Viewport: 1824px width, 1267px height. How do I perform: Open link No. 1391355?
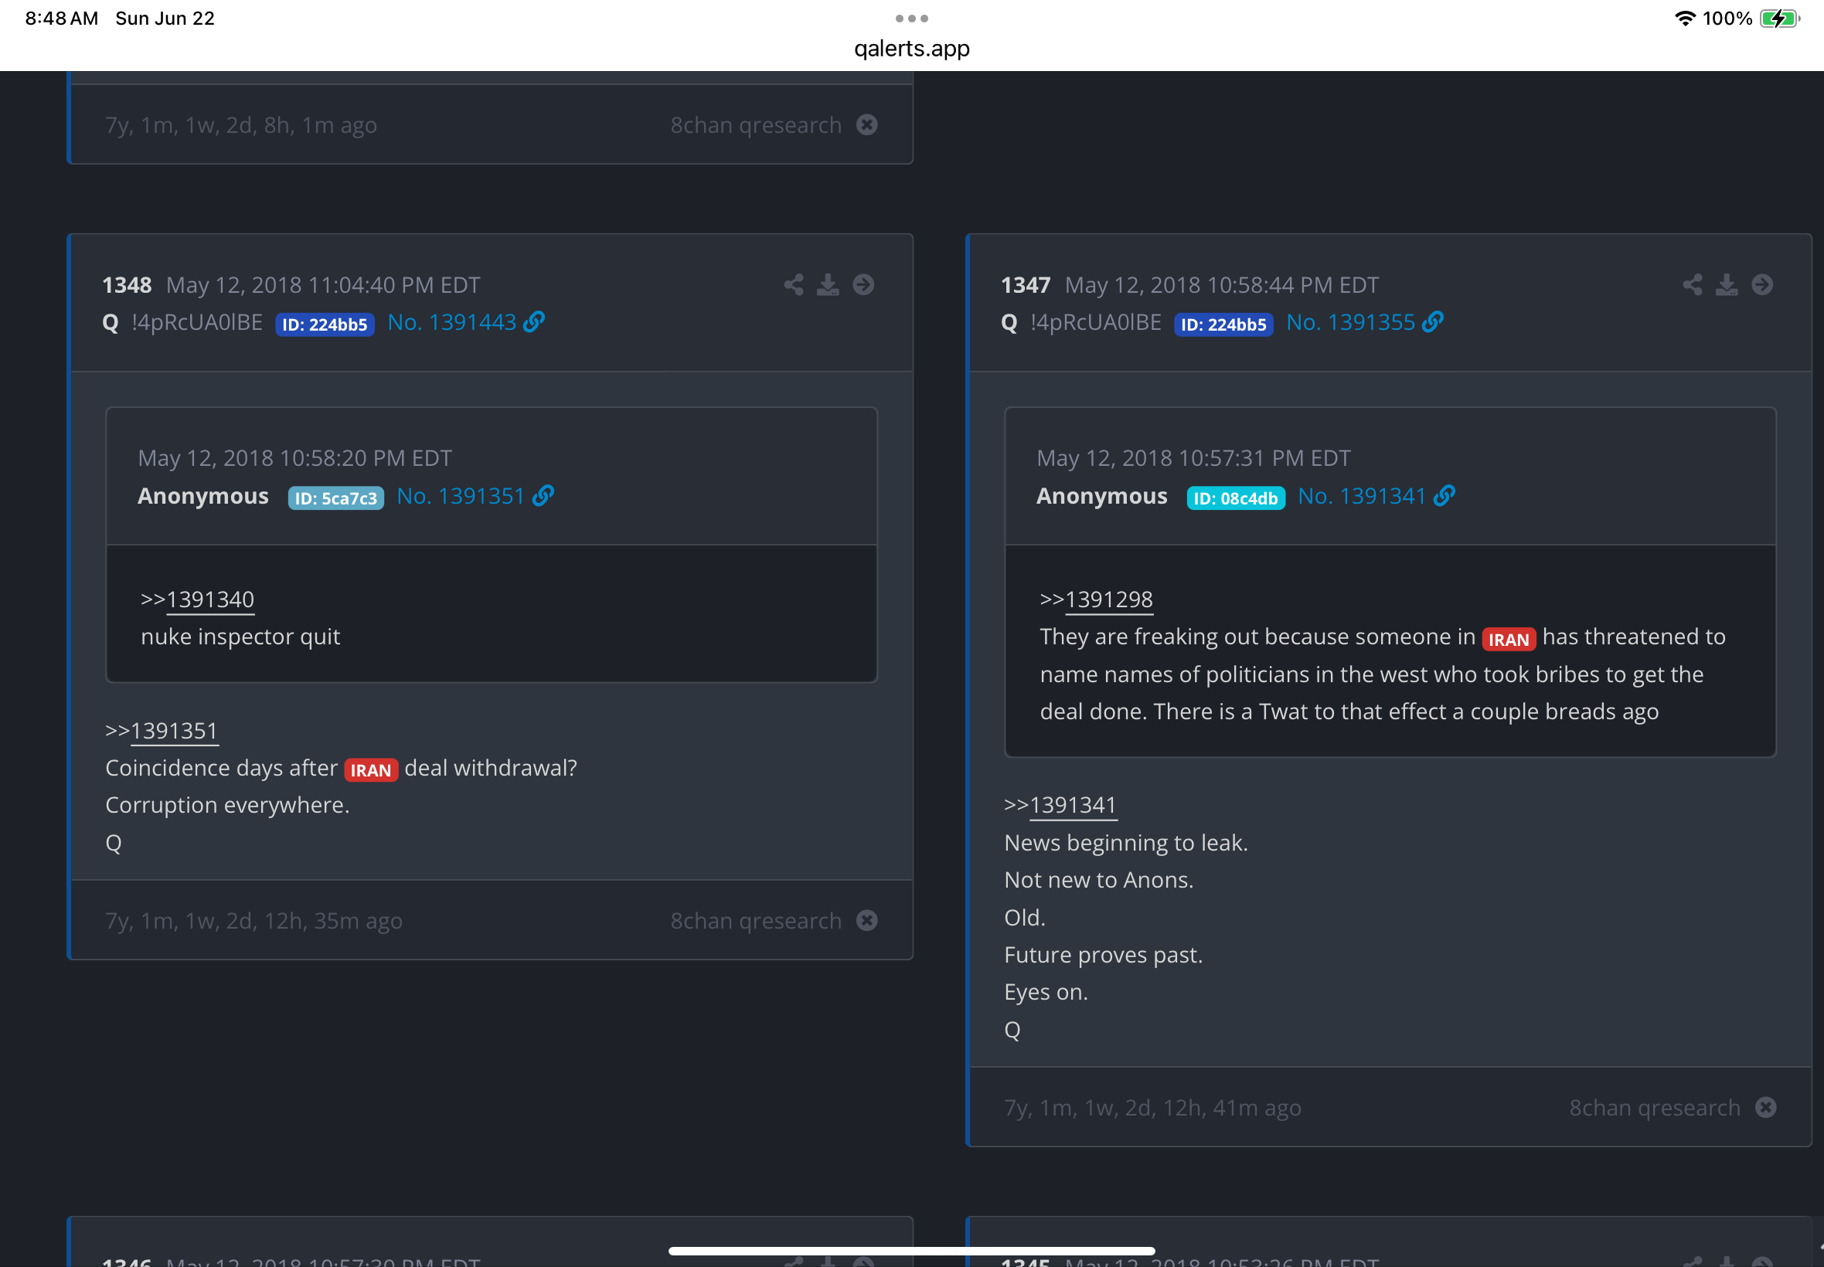(x=1351, y=322)
